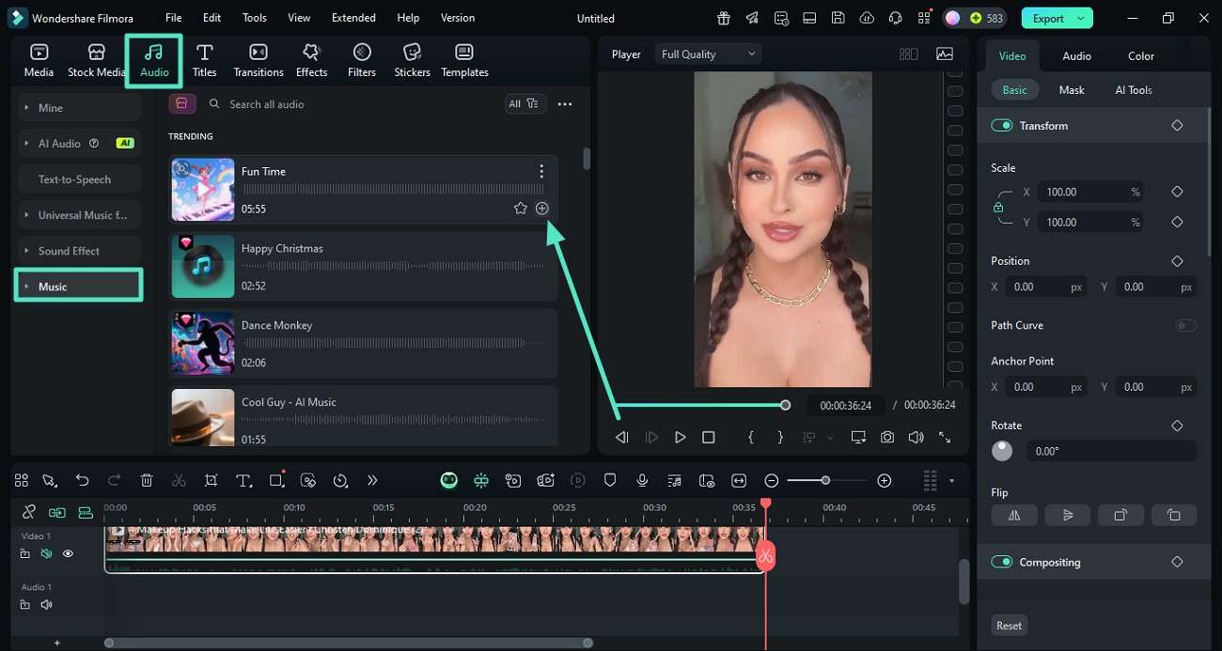Screen dimensions: 1222x651
Task: Open the timeline track height dropdown arrow
Action: tap(951, 481)
